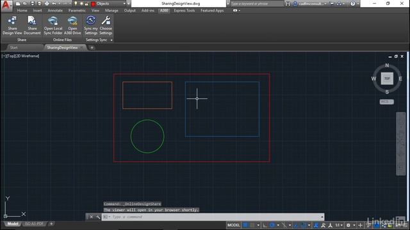Toggle annotation visibility icon in status bar
410x230 pixels.
pos(323,226)
